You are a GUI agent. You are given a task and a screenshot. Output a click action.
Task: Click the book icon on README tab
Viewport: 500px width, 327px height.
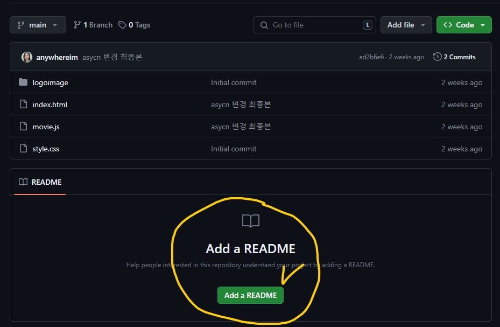coord(23,182)
